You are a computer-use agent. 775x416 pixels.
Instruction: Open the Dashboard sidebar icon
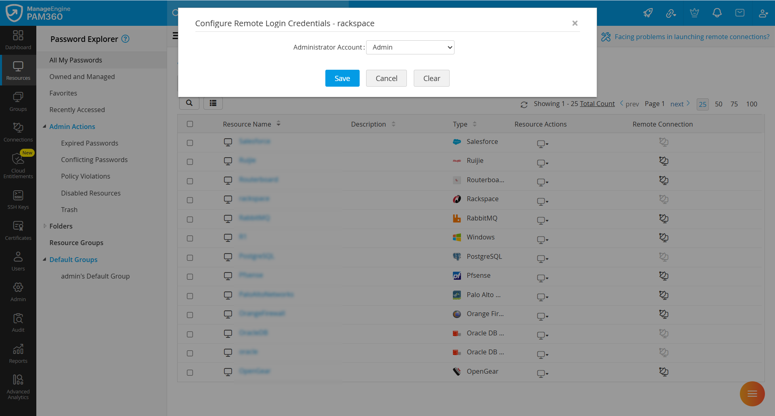click(18, 40)
